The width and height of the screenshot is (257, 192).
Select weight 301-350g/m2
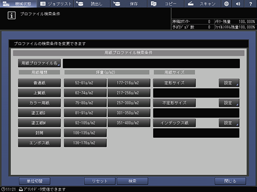click(x=129, y=113)
